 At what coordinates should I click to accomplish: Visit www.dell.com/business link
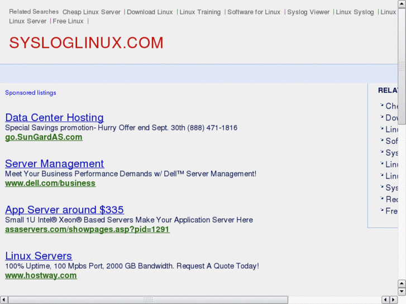50,183
